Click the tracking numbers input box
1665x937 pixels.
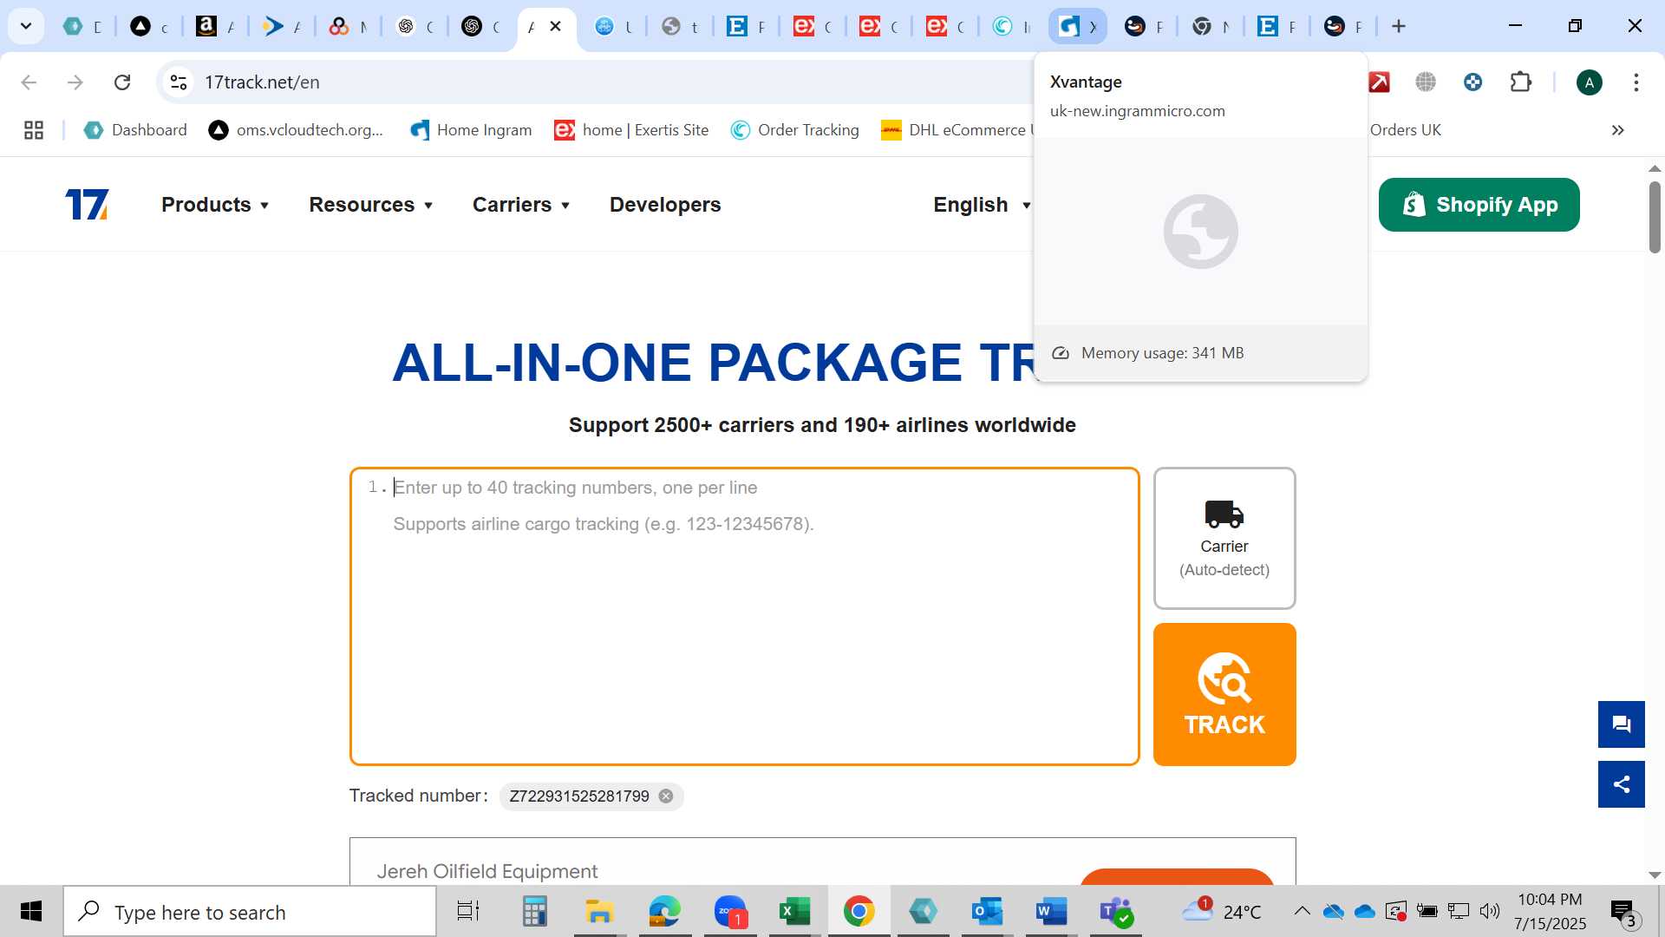(744, 616)
